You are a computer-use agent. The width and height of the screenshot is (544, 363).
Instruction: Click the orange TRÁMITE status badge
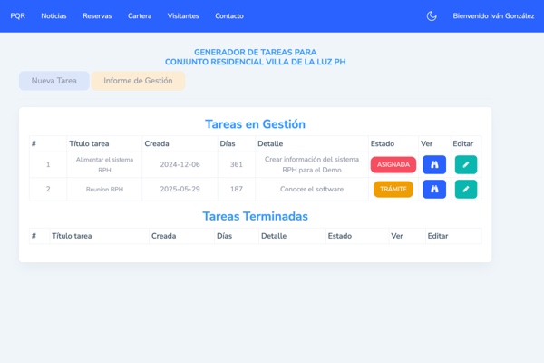(393, 190)
